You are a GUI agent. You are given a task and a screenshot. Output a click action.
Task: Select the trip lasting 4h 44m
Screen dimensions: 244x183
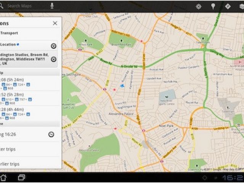30,114
